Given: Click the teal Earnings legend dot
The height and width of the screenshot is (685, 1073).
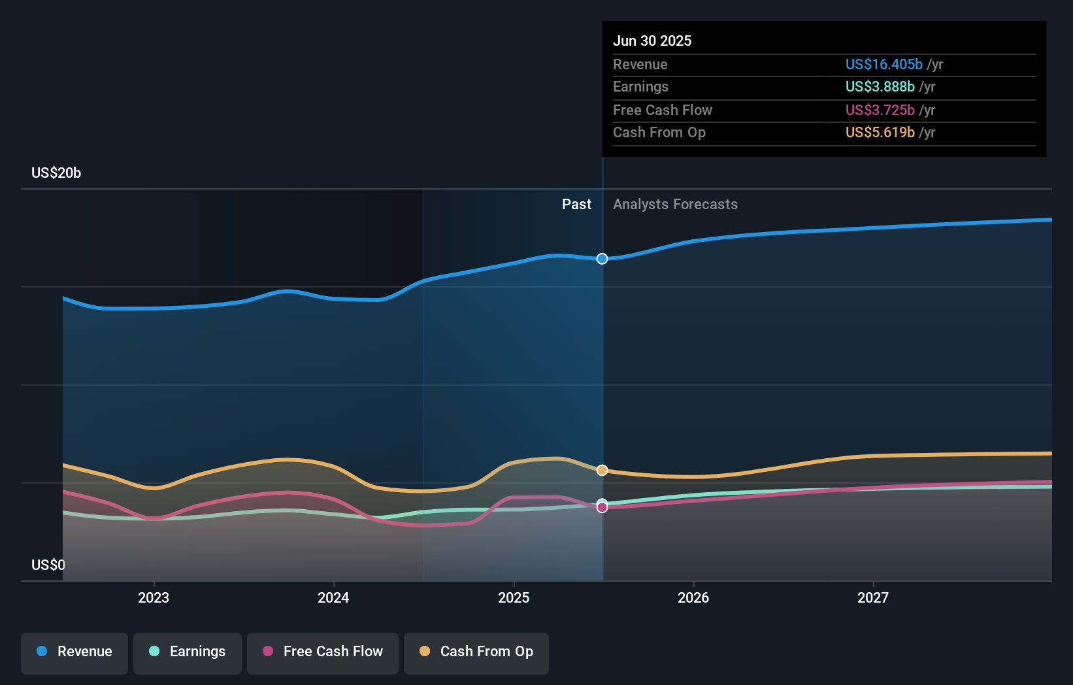Looking at the screenshot, I should [153, 652].
